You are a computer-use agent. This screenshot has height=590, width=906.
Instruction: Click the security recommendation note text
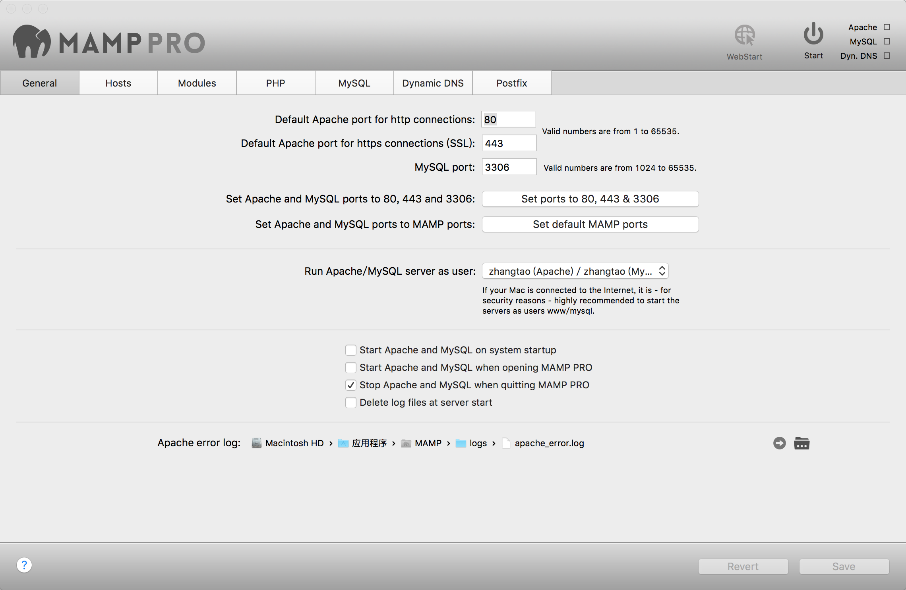click(581, 301)
